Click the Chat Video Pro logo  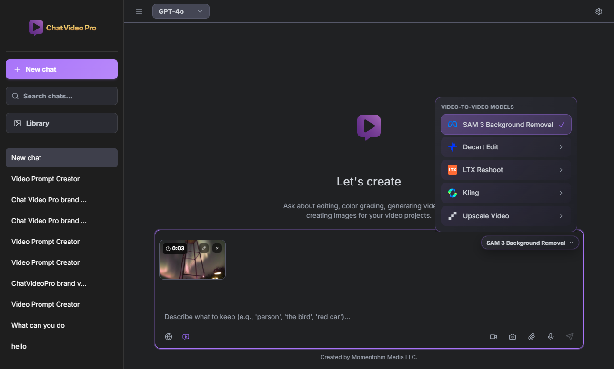[62, 28]
